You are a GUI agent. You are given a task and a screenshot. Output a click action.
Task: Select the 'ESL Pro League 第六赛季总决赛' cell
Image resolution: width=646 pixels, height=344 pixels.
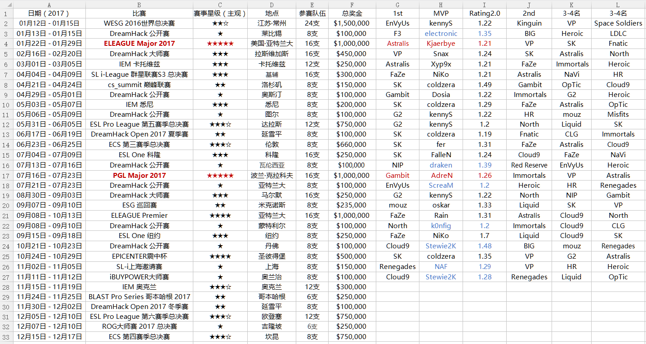coord(139,317)
